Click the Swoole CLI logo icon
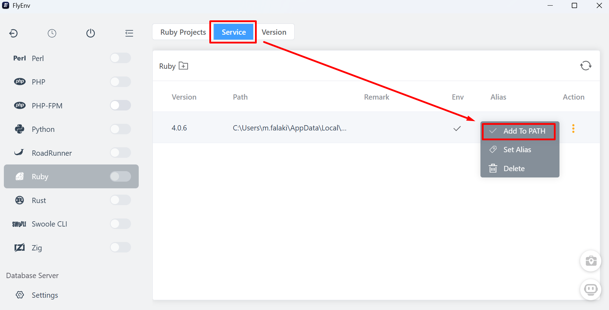Image resolution: width=609 pixels, height=310 pixels. [19, 224]
